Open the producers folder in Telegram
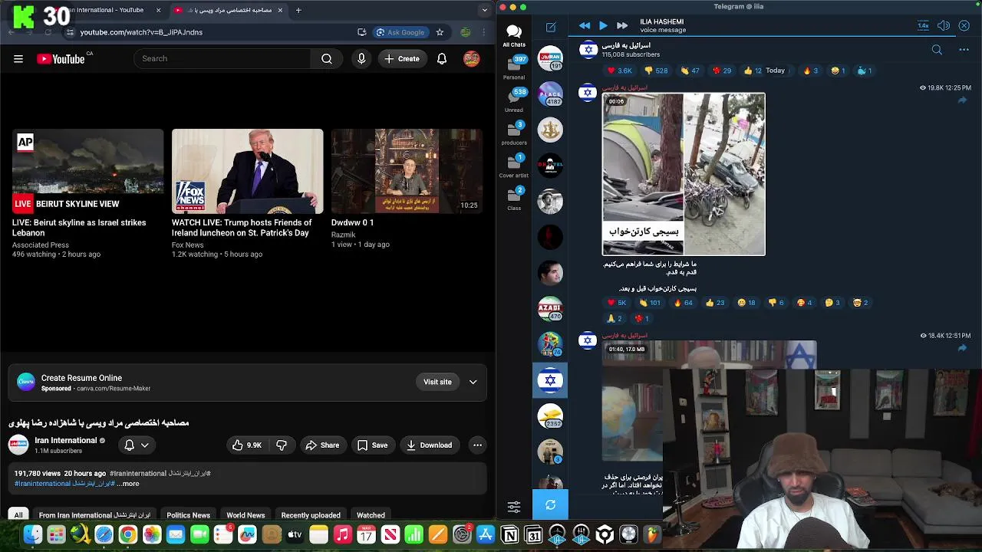 [x=514, y=133]
